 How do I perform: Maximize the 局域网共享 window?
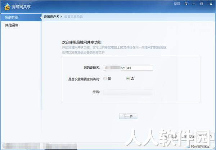point(202,4)
